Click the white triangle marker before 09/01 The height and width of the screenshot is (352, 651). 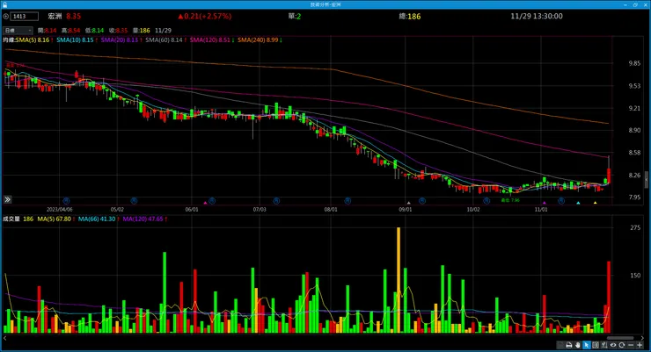(x=408, y=203)
